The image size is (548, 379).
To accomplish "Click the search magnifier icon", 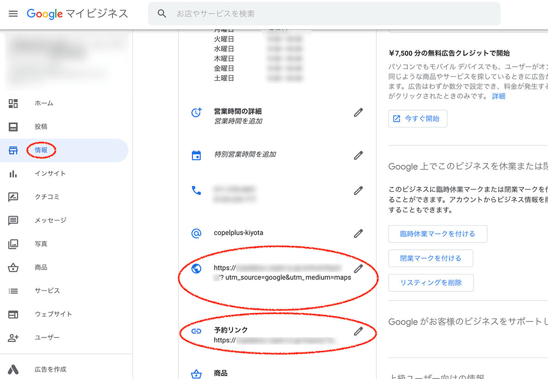I will pyautogui.click(x=162, y=14).
